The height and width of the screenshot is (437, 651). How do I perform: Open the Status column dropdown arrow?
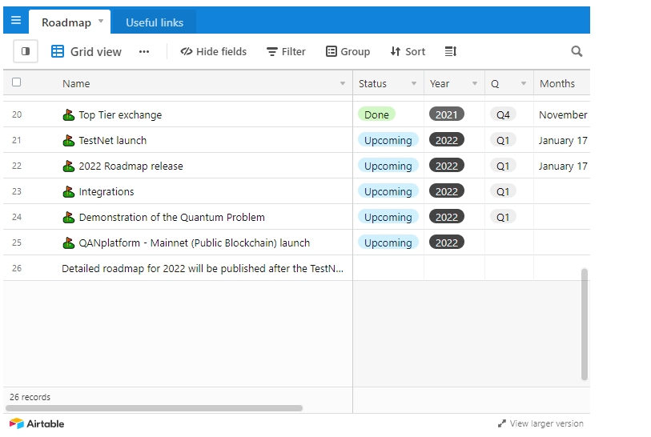pyautogui.click(x=414, y=83)
